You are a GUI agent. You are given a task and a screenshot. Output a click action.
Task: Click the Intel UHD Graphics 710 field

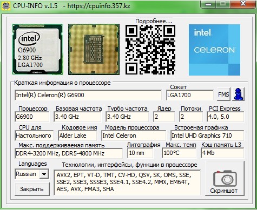207,136
